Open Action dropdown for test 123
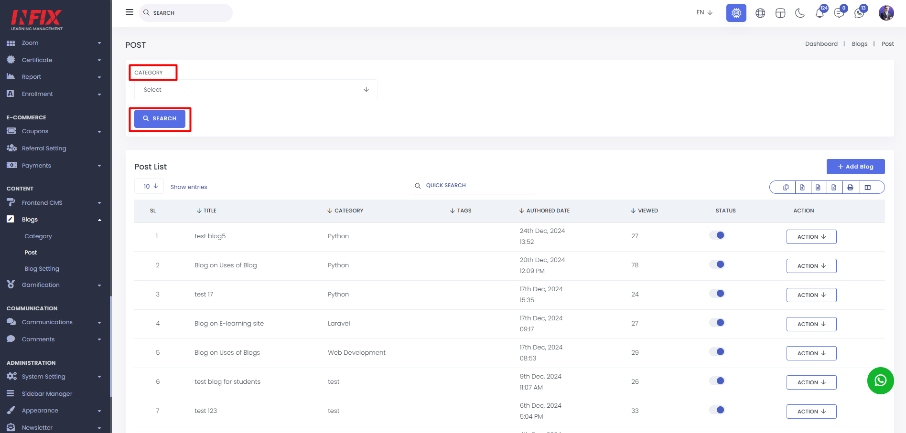 [811, 412]
